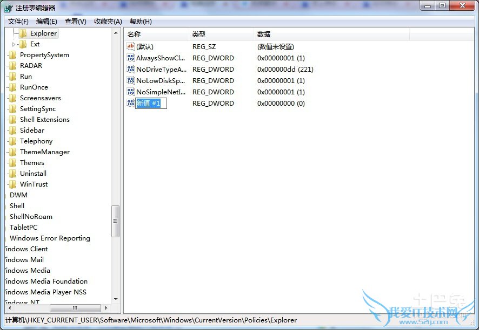
Task: Open the 编辑(E) menu
Action: (46, 22)
